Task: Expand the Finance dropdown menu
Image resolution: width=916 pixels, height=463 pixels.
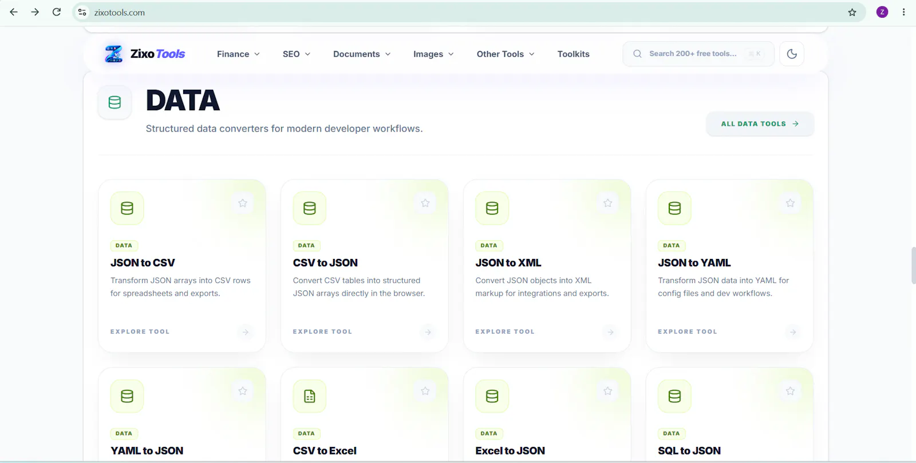Action: [238, 54]
